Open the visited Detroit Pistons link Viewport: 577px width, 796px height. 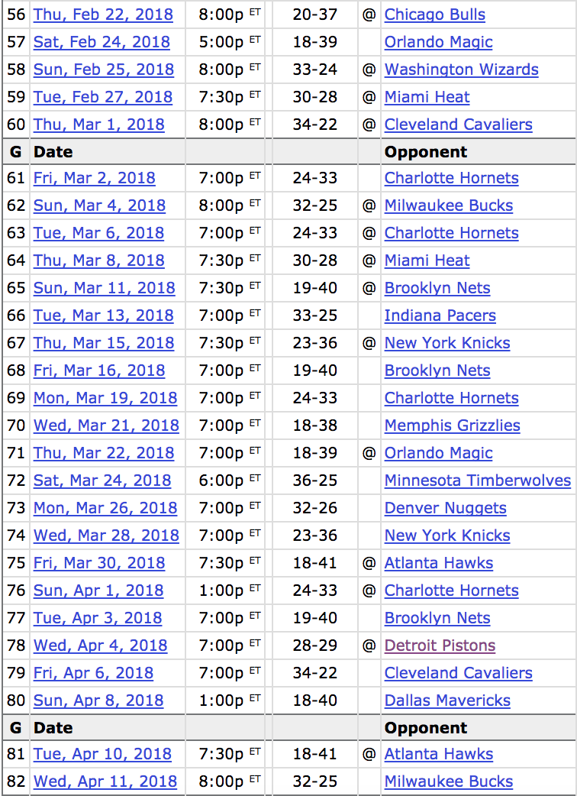[440, 646]
